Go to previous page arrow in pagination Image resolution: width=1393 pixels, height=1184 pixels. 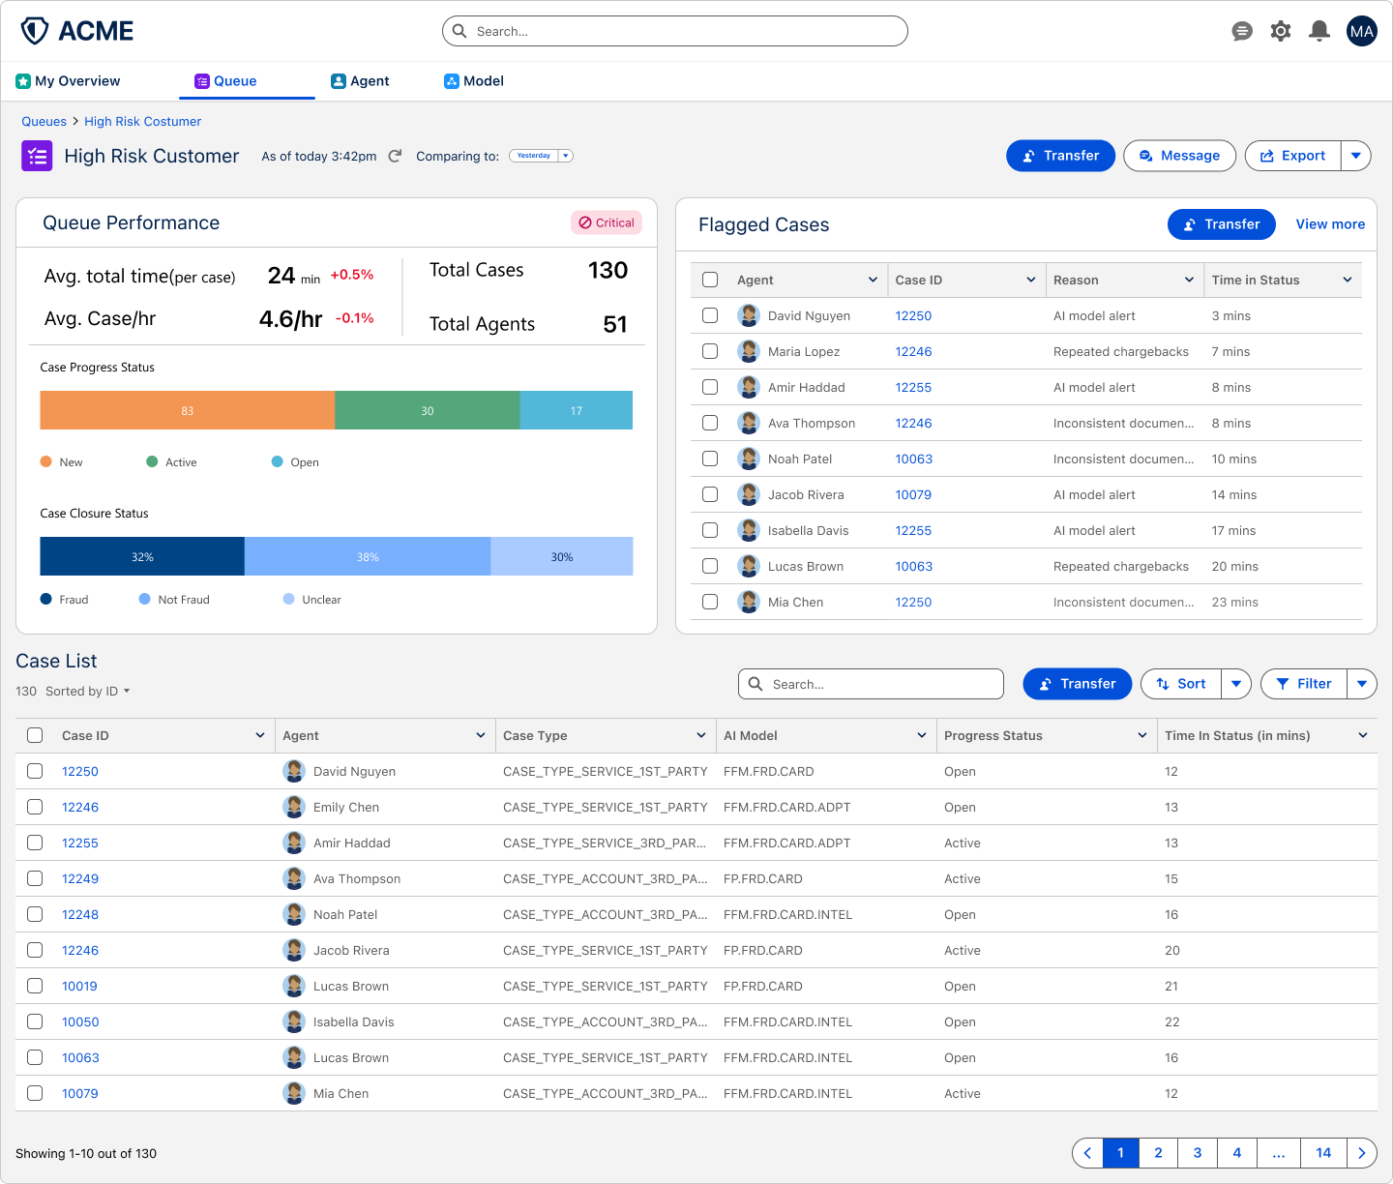click(x=1087, y=1153)
